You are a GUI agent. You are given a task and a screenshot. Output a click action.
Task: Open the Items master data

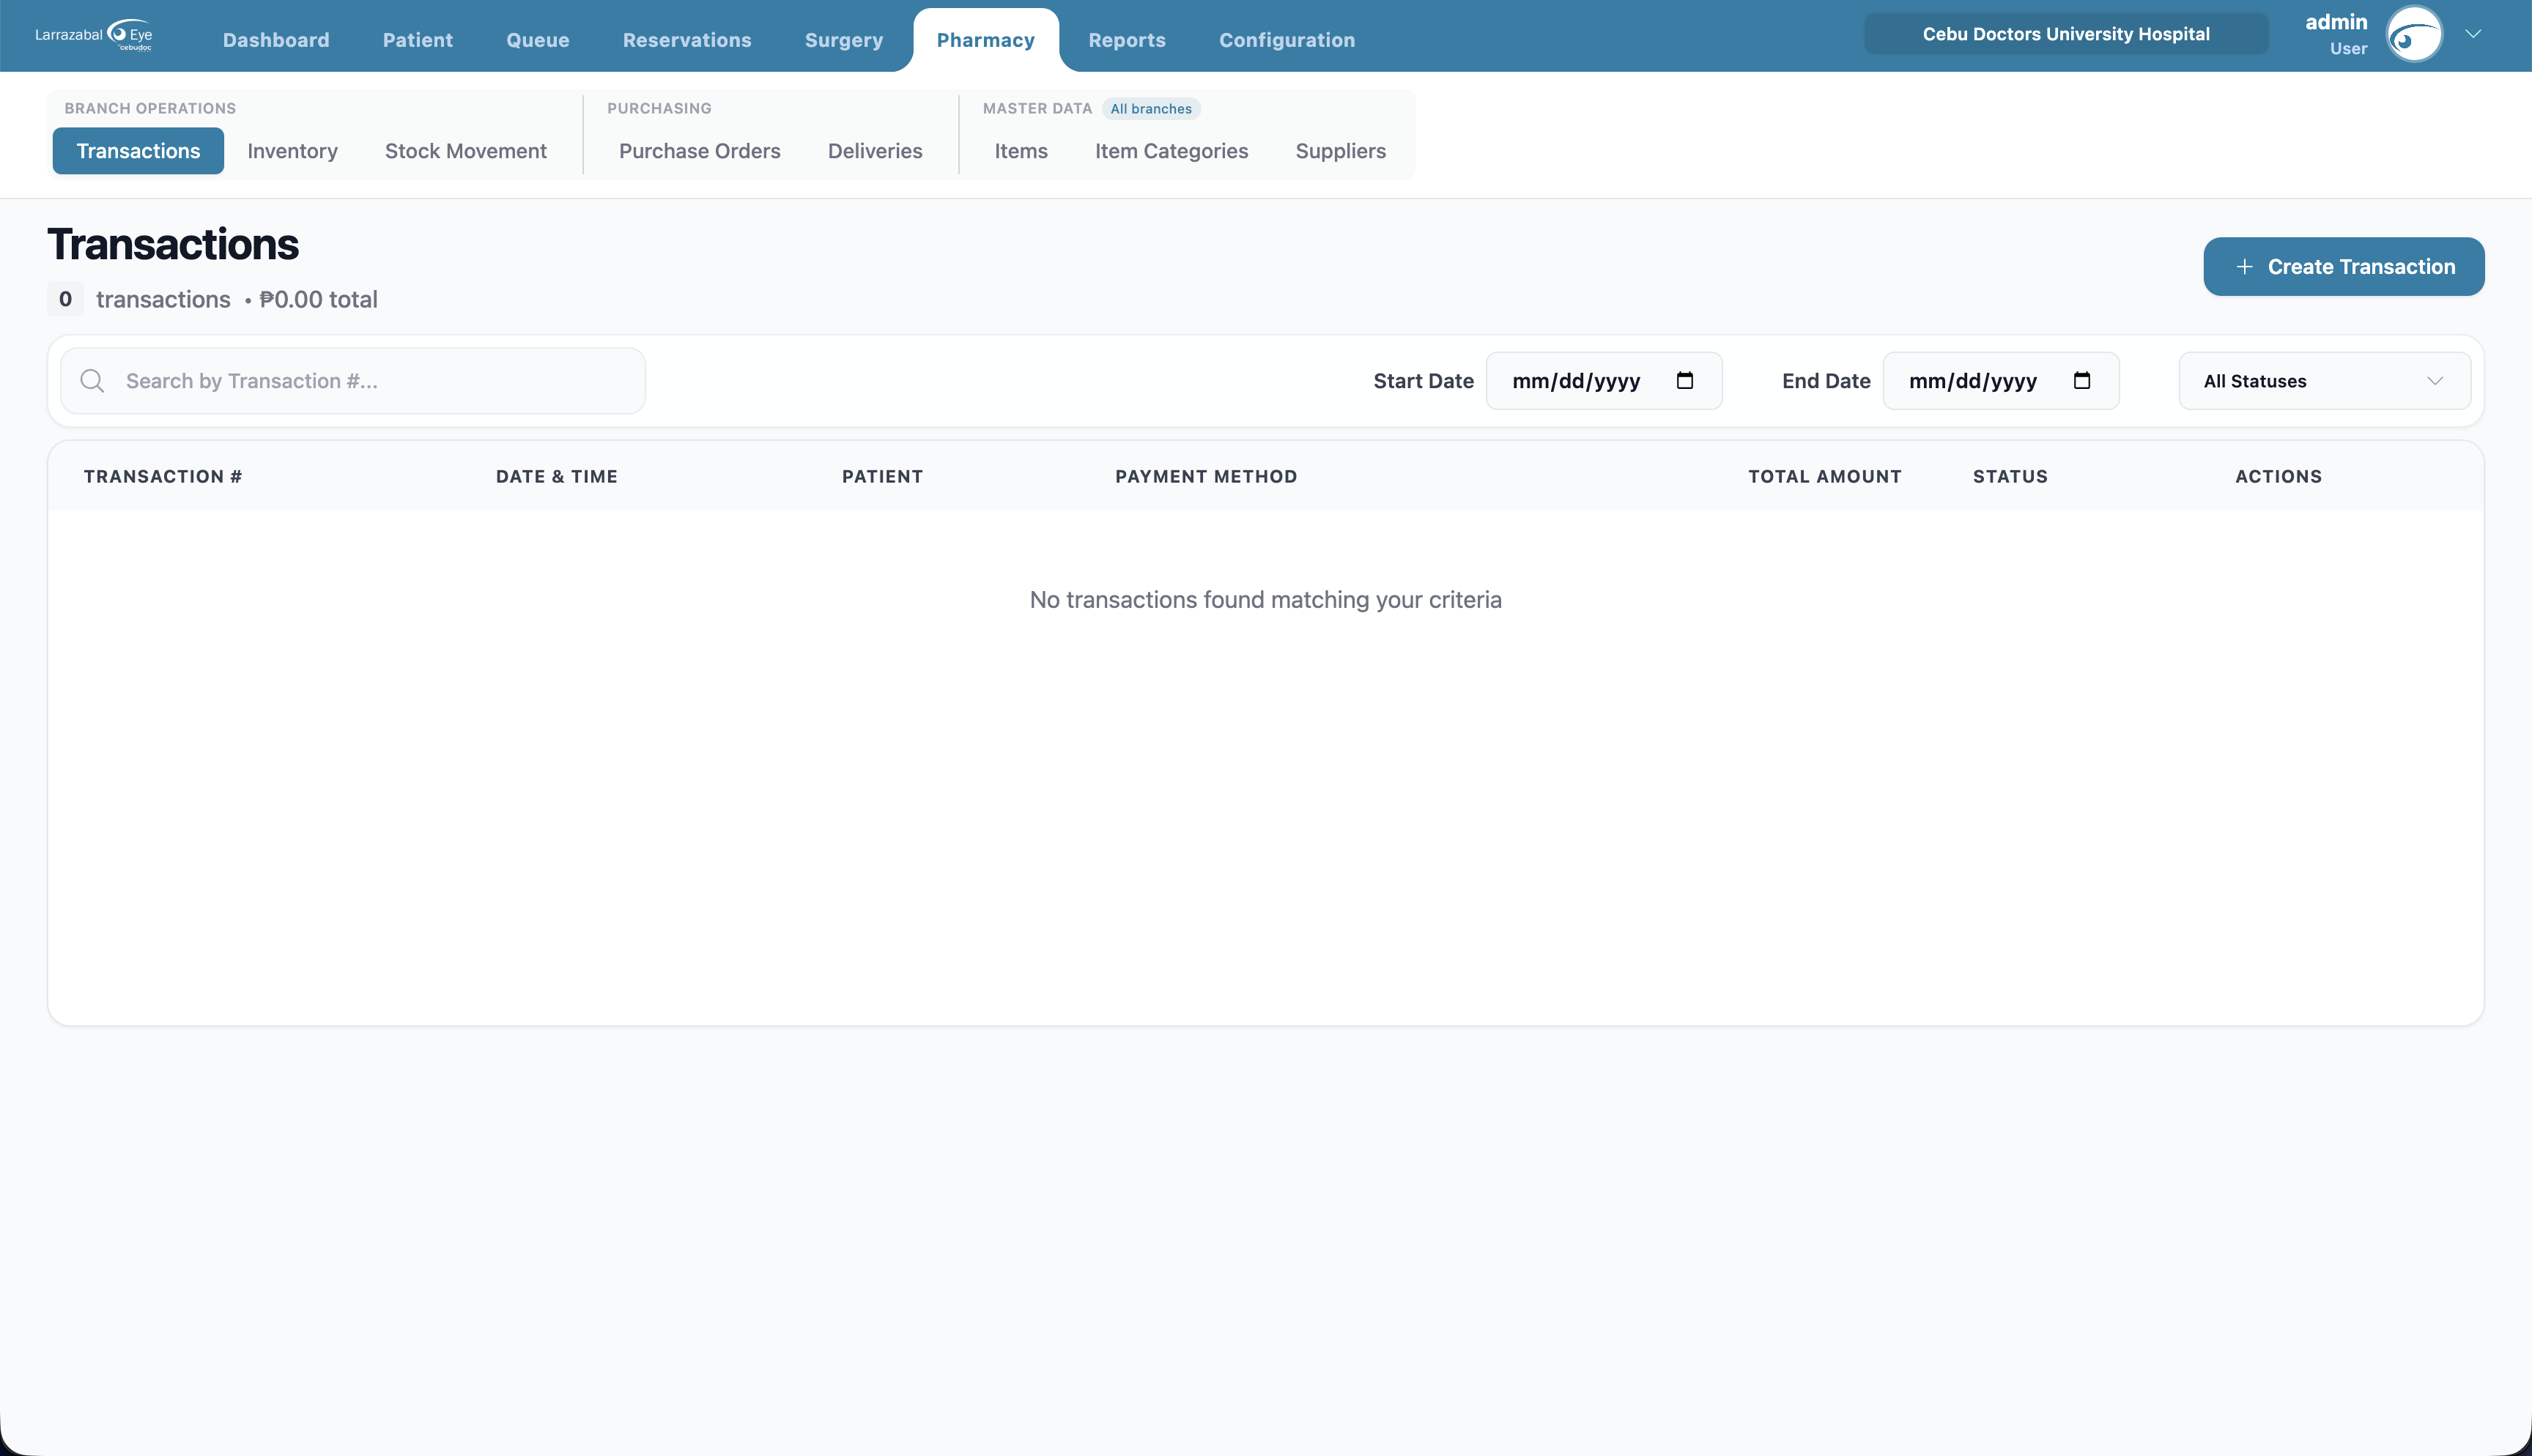point(1021,151)
